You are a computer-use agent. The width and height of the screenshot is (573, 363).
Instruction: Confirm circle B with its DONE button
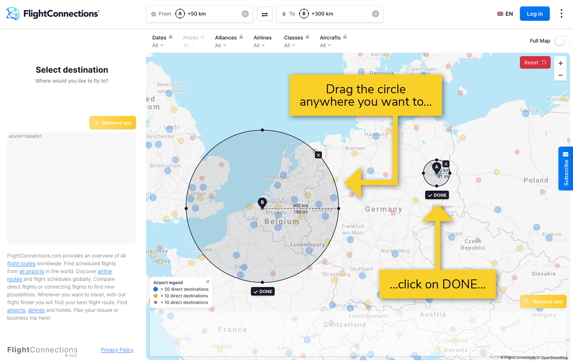(263, 291)
